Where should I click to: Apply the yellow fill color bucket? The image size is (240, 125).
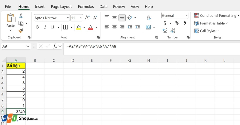click(79, 27)
